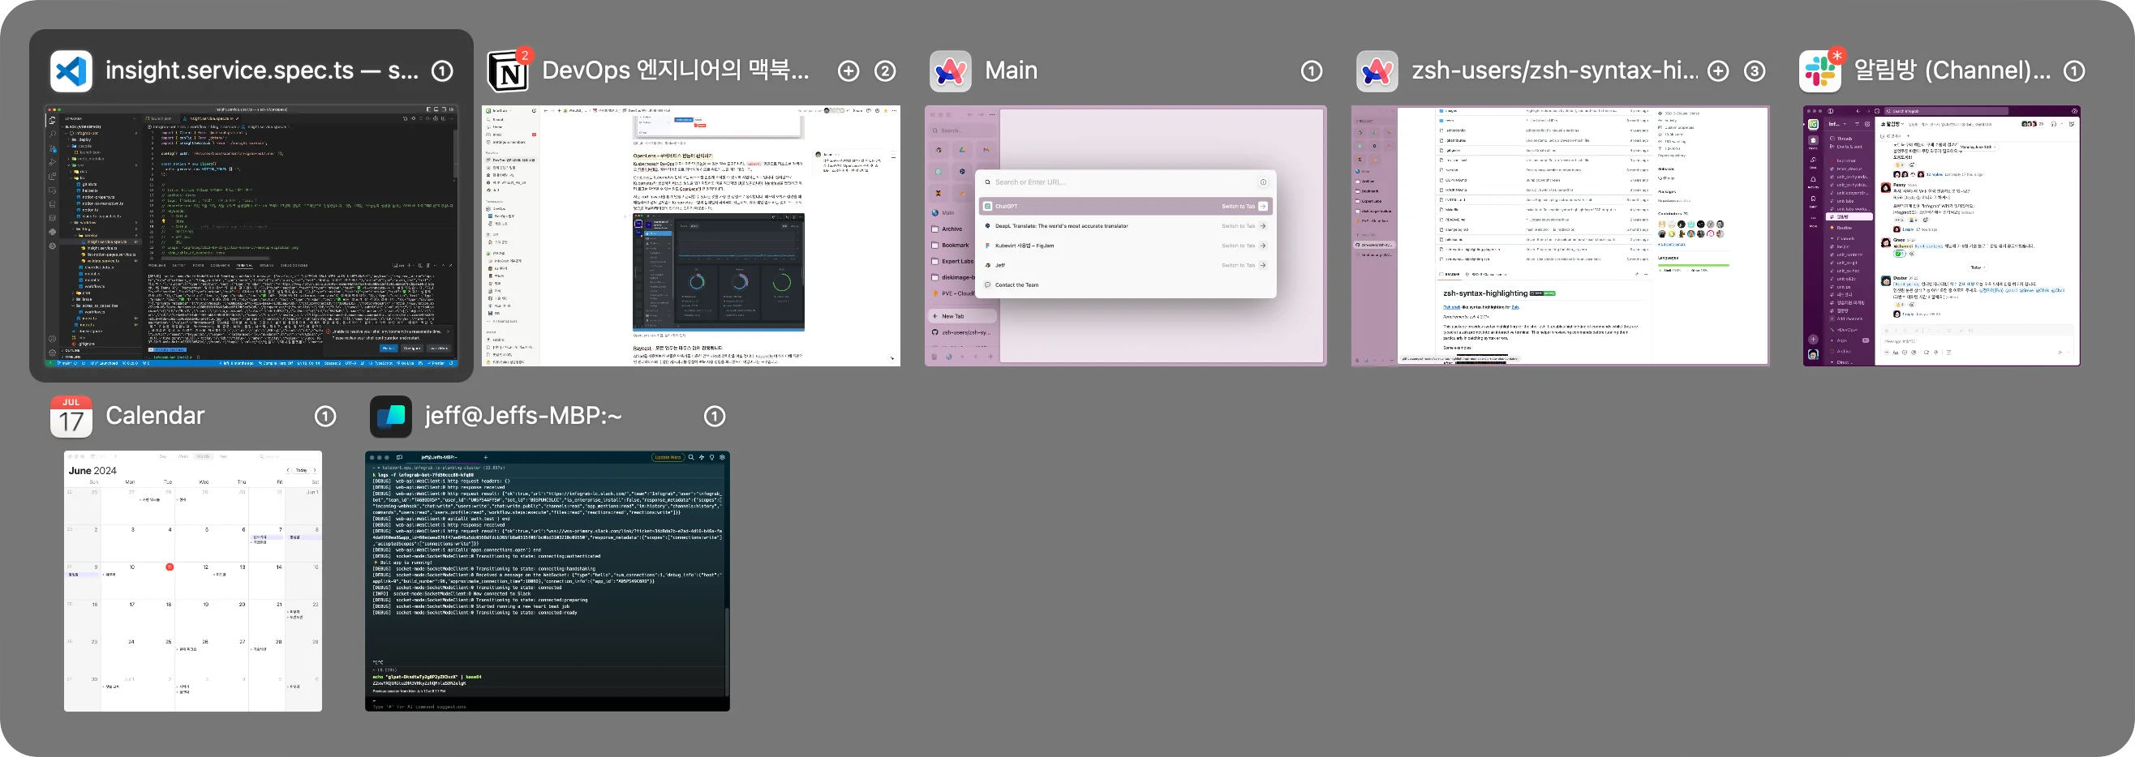Screen dimensions: 2135x757
Task: Click the plus button next to Notion window title
Action: click(x=848, y=71)
